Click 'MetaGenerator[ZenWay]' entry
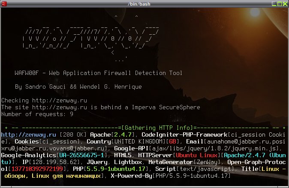This screenshot has width=289, height=188. point(184,162)
